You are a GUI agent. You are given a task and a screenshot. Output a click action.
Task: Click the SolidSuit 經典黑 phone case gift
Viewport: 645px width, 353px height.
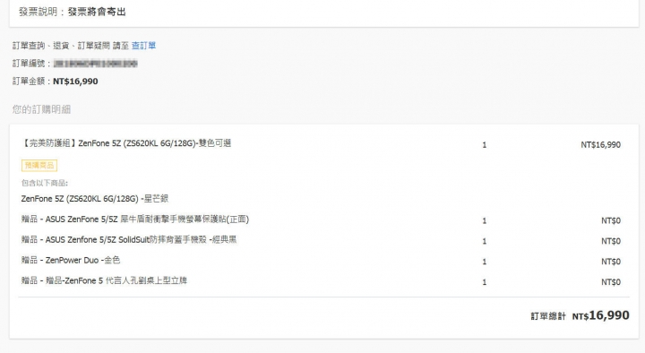coord(129,240)
